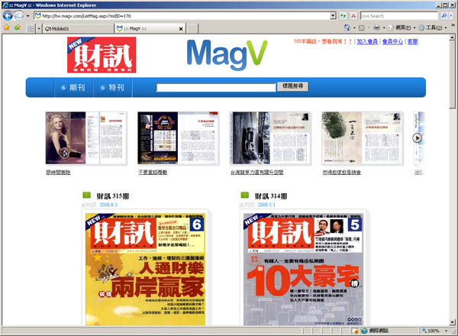Image resolution: width=458 pixels, height=336 pixels.
Task: Click the 100% zoom level control
Action: tap(431, 331)
